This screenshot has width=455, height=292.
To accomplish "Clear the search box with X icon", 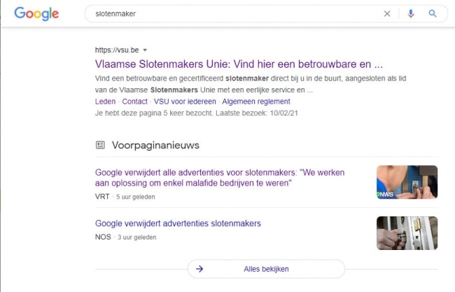I will coord(387,13).
